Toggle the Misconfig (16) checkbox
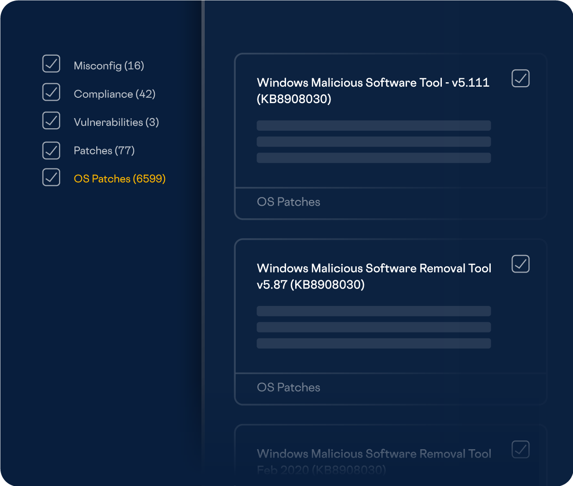The image size is (573, 486). [51, 64]
